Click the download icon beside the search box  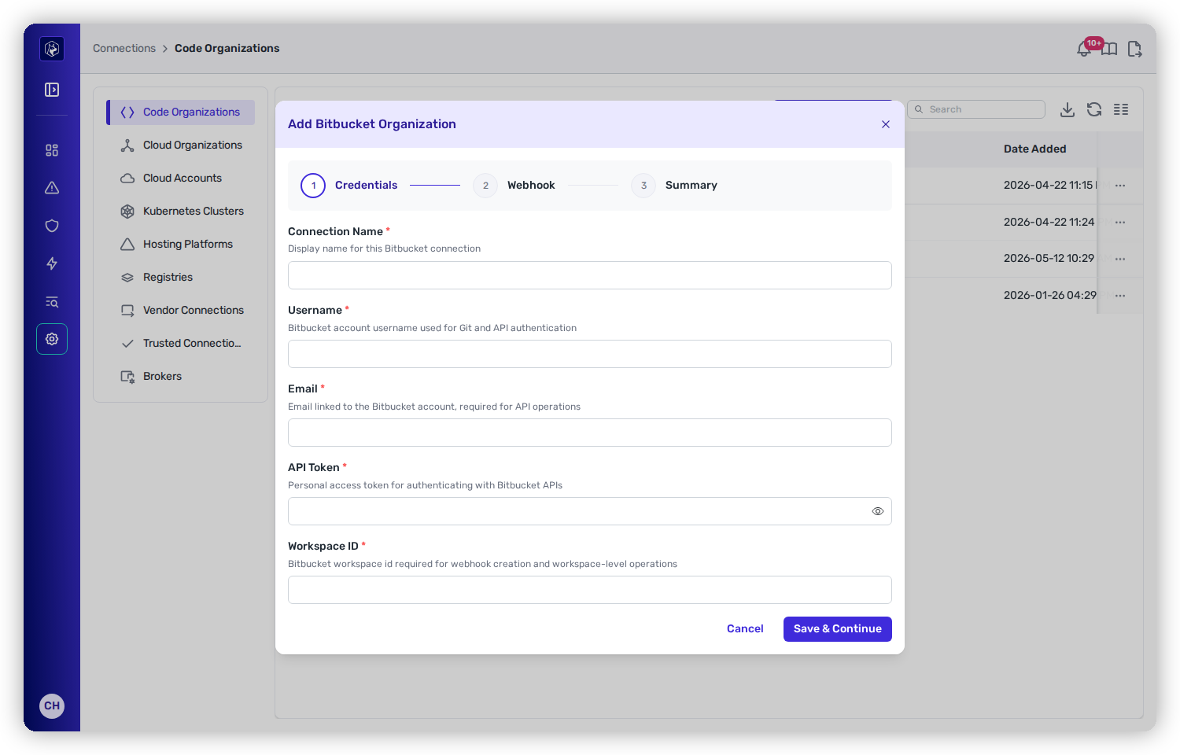1068,109
